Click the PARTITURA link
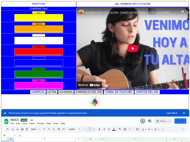Screen dimensions: 190x142 pyautogui.click(x=39, y=4)
